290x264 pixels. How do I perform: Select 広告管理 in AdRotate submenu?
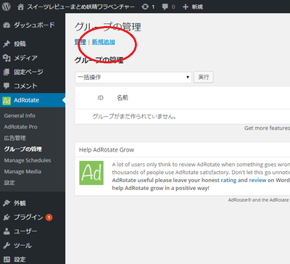pos(14,138)
